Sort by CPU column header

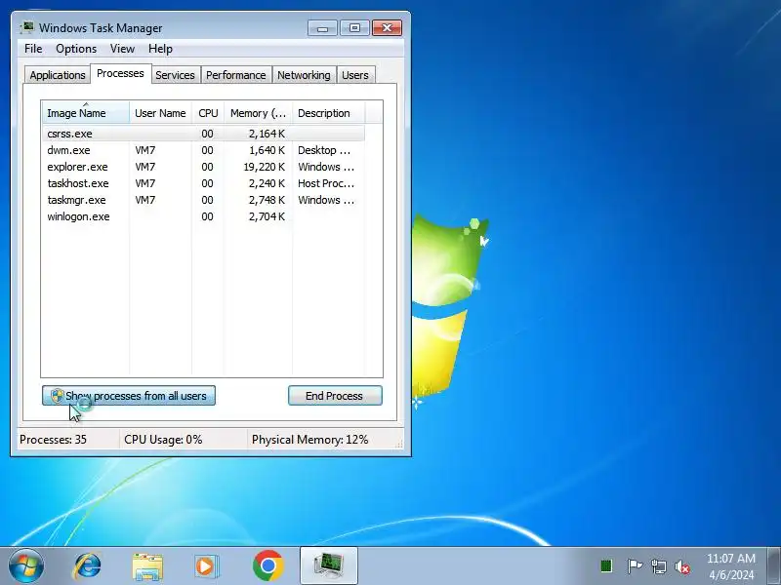point(208,113)
